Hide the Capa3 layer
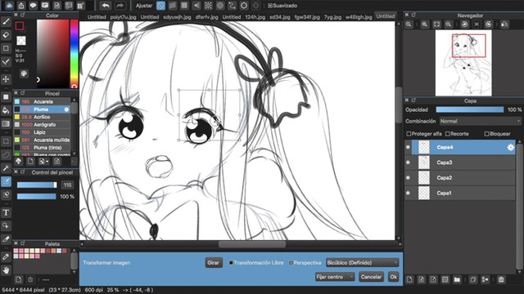Image resolution: width=524 pixels, height=294 pixels. (408, 163)
